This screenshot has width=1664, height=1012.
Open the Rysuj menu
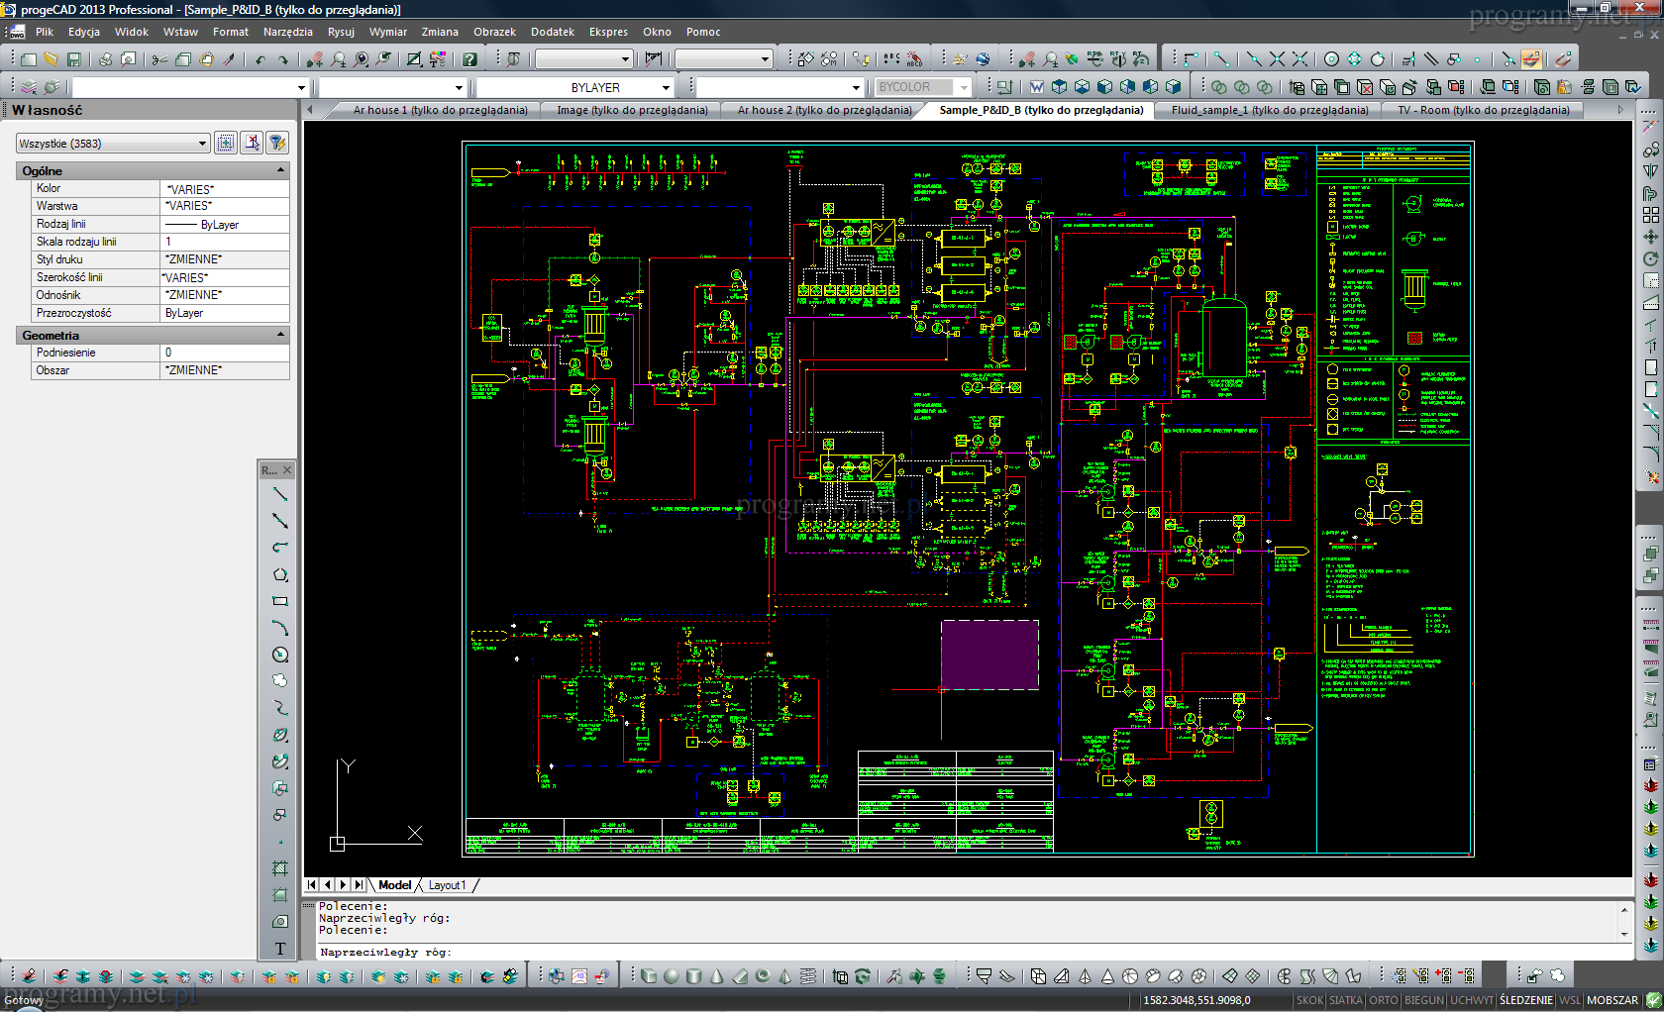pyautogui.click(x=341, y=32)
